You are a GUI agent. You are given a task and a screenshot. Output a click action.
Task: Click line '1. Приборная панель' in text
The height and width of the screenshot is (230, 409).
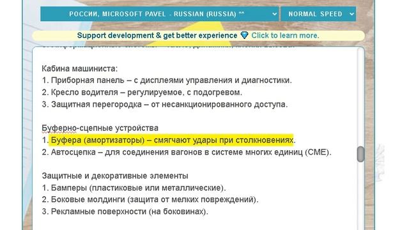click(x=167, y=80)
